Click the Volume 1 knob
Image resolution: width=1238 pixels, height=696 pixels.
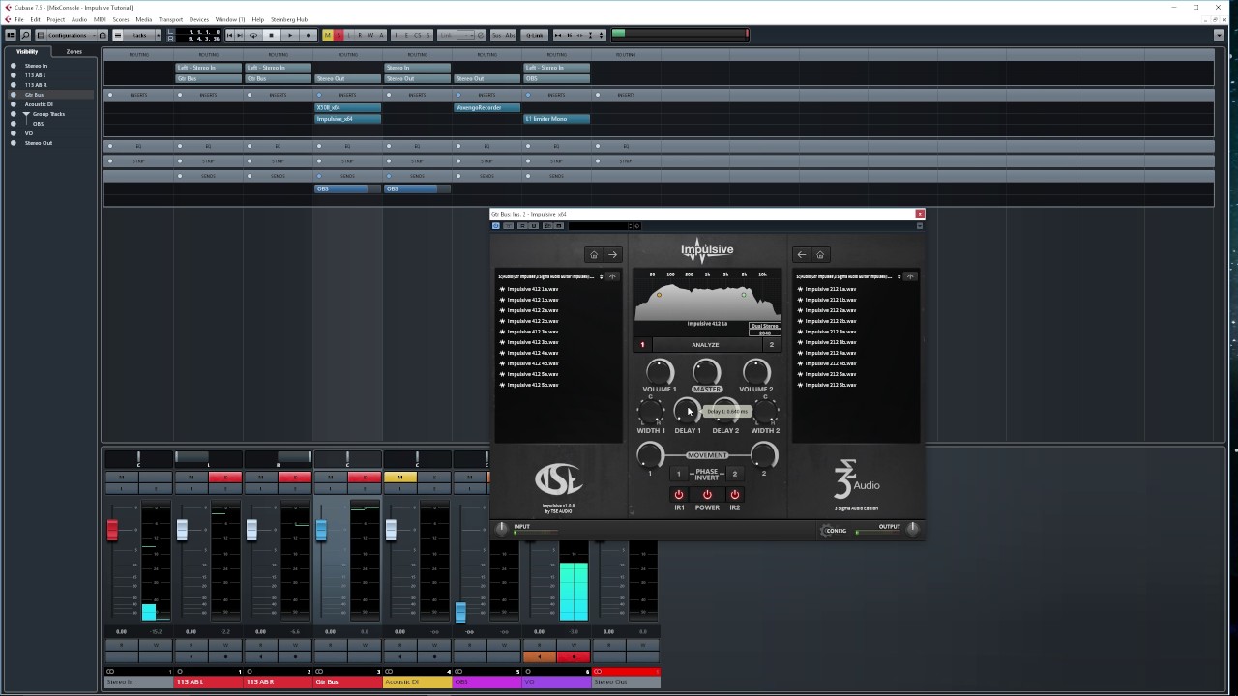pyautogui.click(x=660, y=371)
